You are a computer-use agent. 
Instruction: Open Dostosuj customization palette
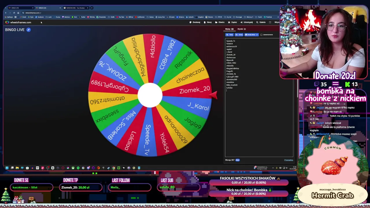coord(195,22)
